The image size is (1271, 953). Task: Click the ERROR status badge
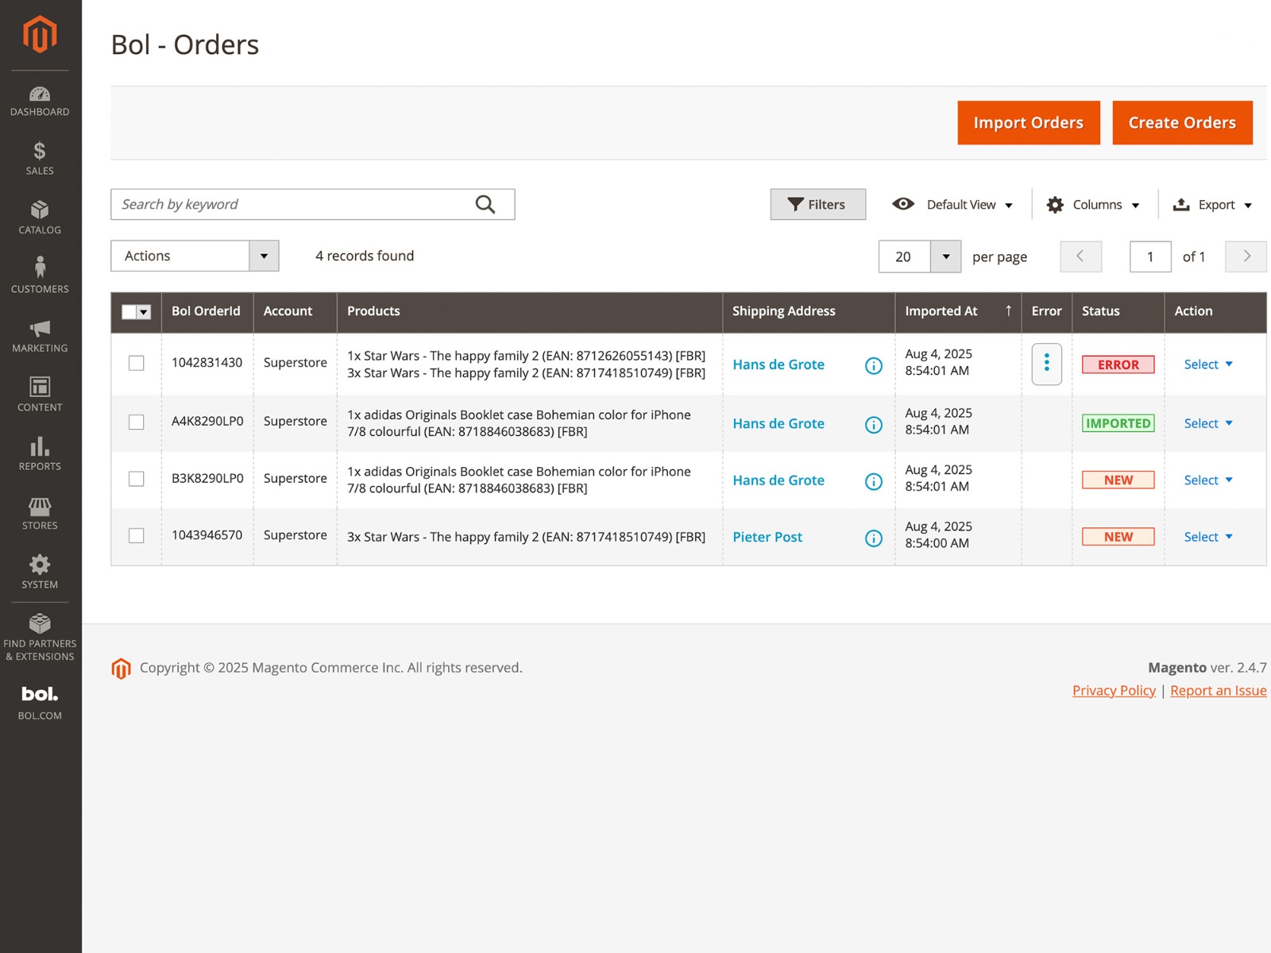click(1118, 365)
